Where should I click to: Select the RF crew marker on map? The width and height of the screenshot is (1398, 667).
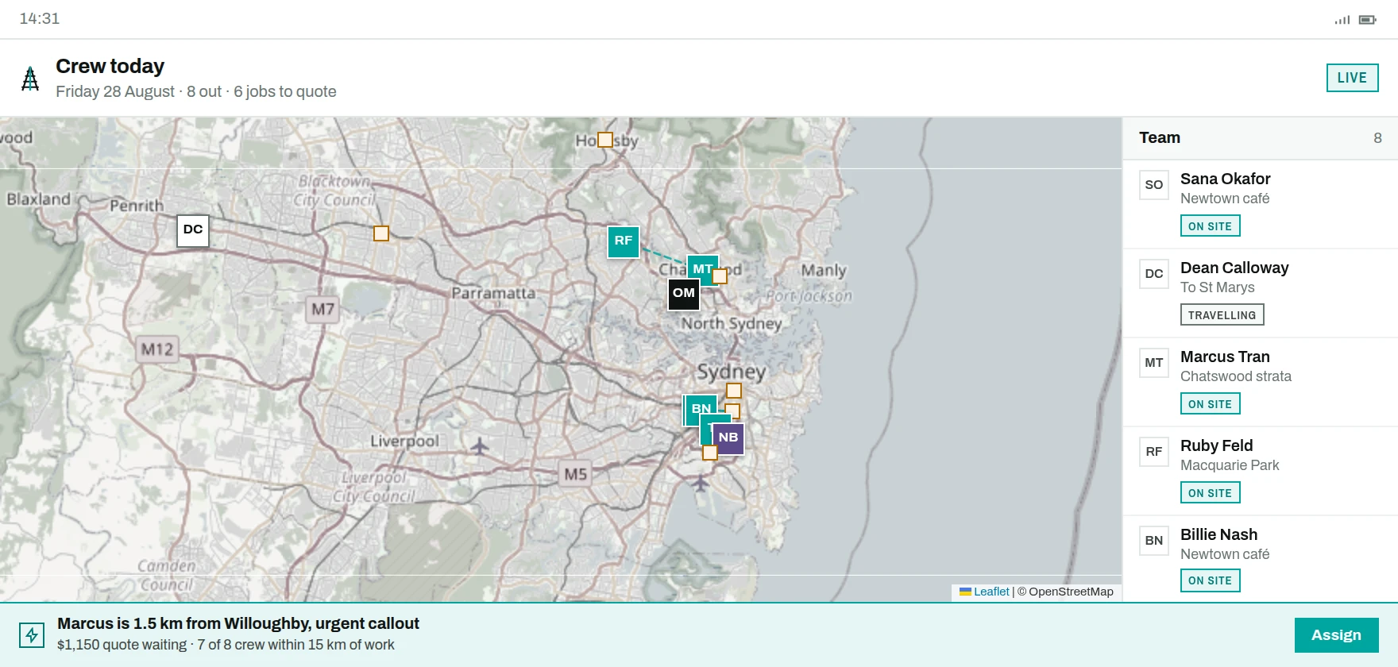pyautogui.click(x=624, y=241)
